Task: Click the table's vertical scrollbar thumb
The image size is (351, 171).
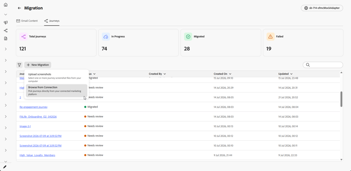Action: [x=341, y=99]
